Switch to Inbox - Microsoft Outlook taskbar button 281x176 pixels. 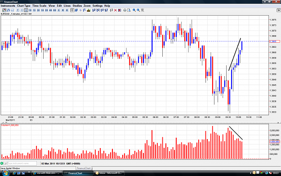pyautogui.click(x=109, y=173)
